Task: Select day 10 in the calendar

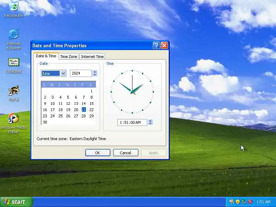Action: [53, 103]
